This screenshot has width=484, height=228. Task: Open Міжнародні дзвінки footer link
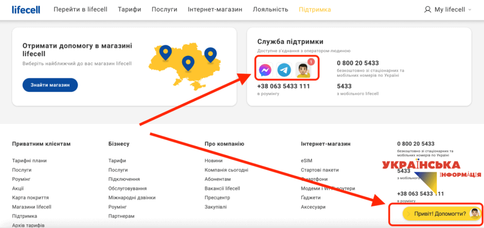(132, 198)
